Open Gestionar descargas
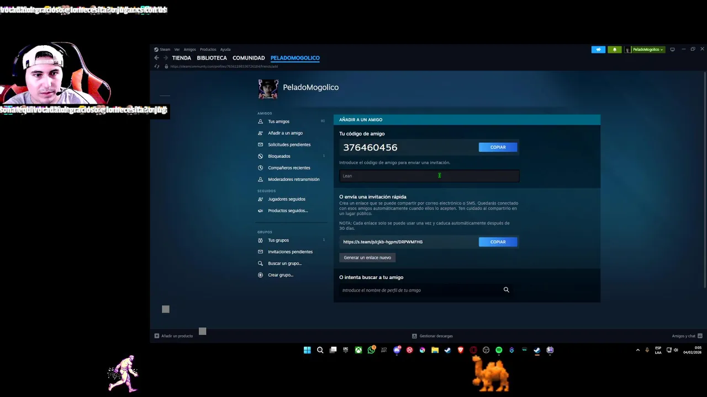Screen dimensions: 707x397 pos(432,336)
